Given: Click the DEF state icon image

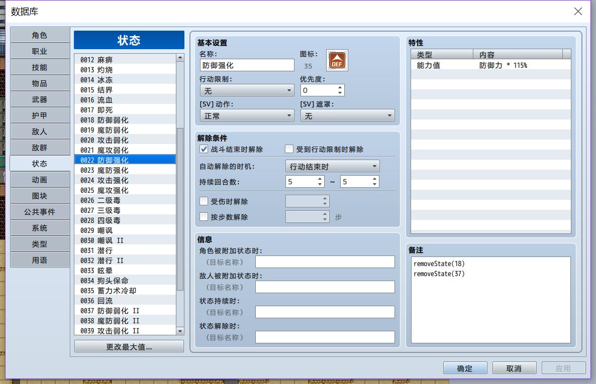Looking at the screenshot, I should pyautogui.click(x=337, y=60).
